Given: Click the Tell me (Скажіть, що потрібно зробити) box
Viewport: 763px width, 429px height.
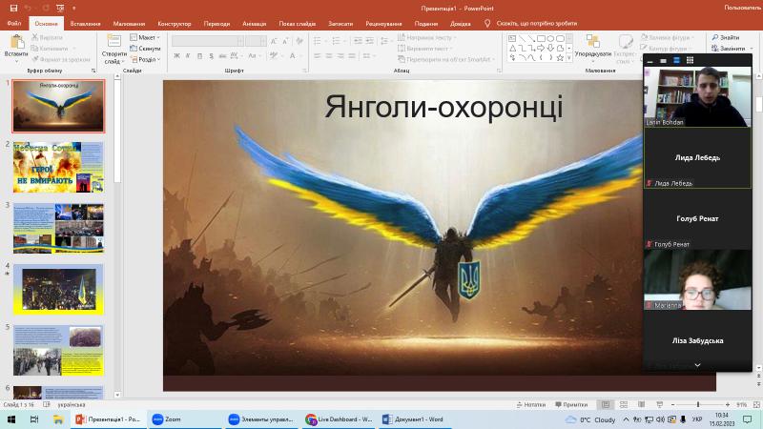Looking at the screenshot, I should point(531,23).
